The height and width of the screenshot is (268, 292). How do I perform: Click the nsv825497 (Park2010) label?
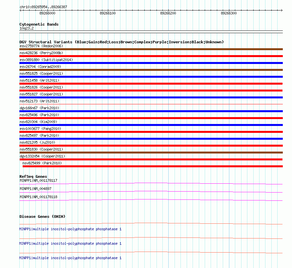pos(39,135)
